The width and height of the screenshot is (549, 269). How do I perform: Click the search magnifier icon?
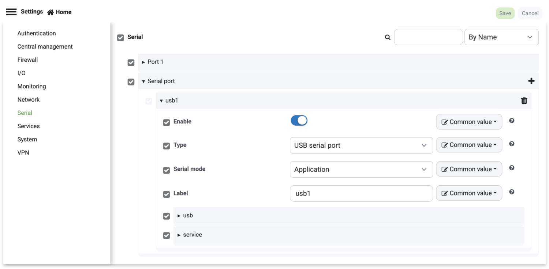pos(388,37)
